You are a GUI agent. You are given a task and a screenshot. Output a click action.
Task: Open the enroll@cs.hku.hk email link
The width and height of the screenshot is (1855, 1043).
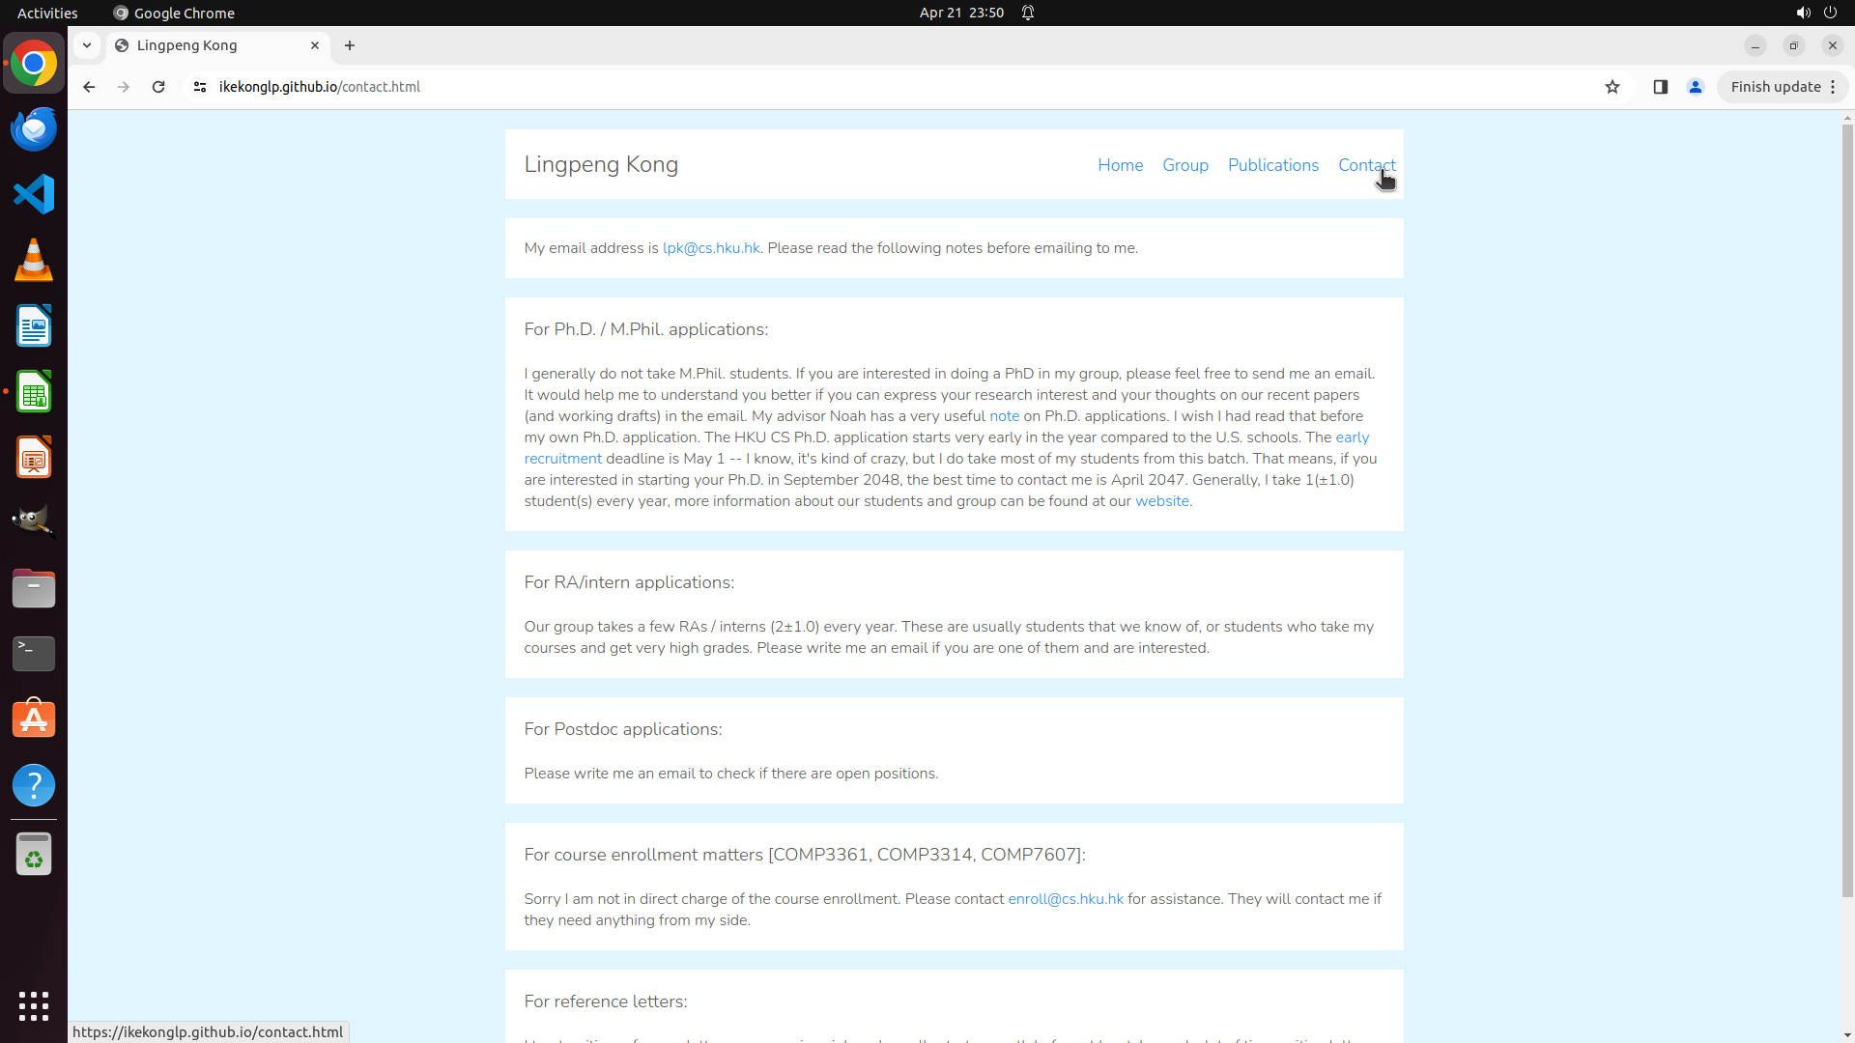coord(1066,899)
